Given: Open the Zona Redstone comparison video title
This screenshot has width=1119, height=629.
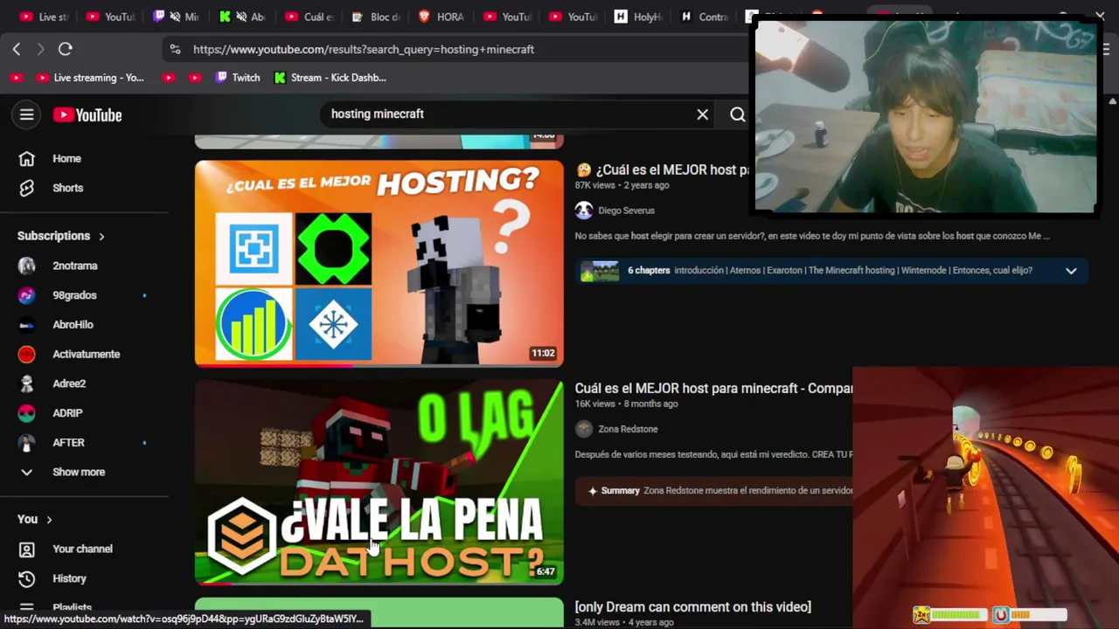Looking at the screenshot, I should click(x=713, y=388).
